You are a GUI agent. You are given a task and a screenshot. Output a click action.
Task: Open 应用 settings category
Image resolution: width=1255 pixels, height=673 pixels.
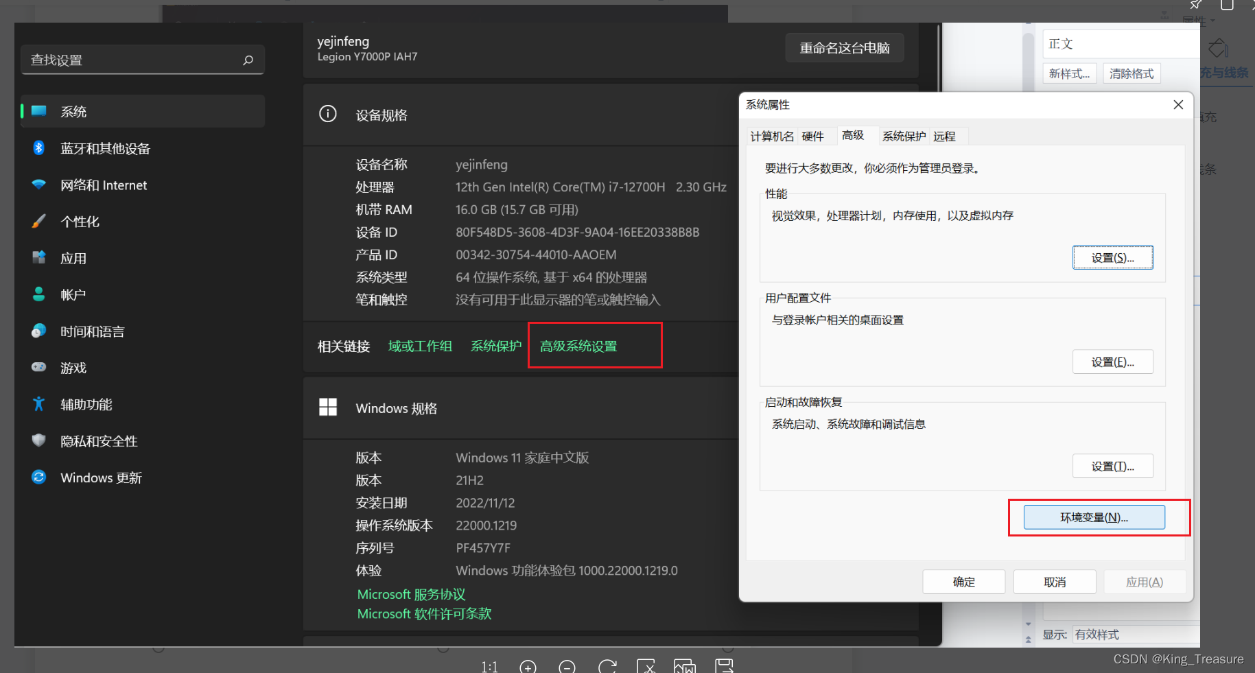point(143,258)
